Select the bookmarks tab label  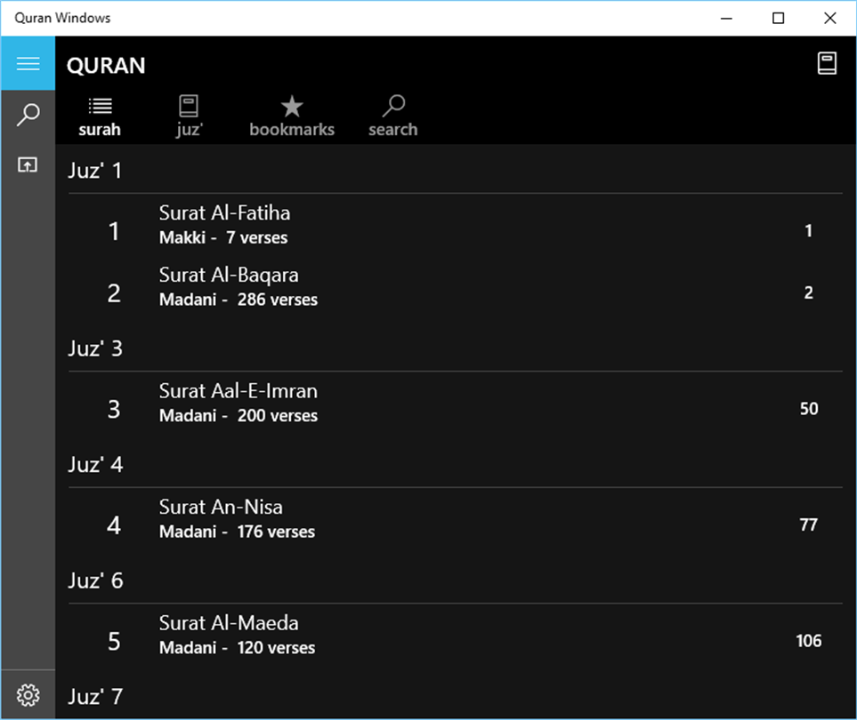coord(292,130)
